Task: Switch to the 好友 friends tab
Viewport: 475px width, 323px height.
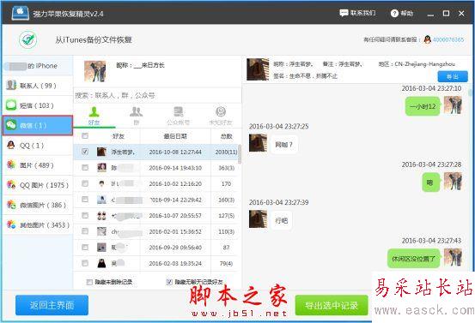Action: [94, 116]
